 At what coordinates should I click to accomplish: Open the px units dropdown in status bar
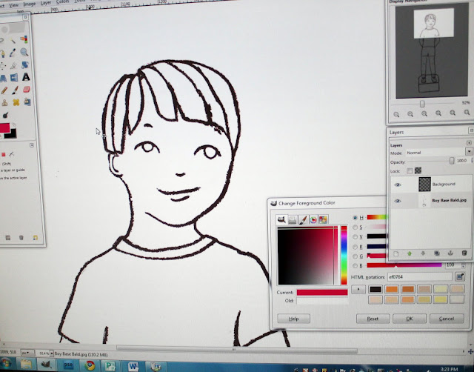pyautogui.click(x=27, y=353)
